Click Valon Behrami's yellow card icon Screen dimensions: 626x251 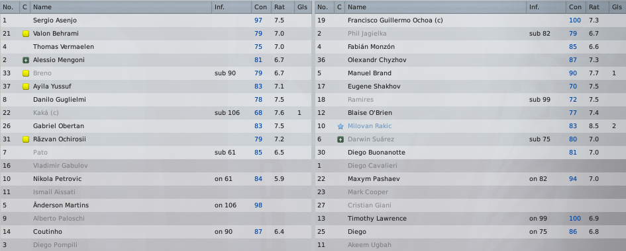26,34
